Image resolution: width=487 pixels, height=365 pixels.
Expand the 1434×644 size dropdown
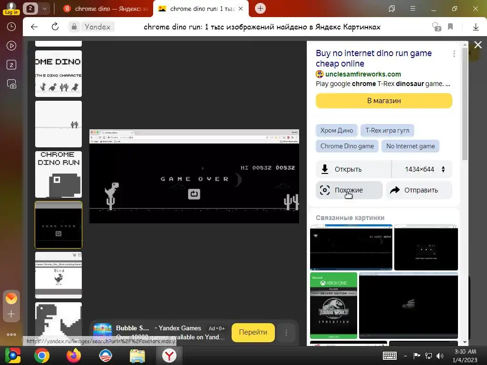pyautogui.click(x=422, y=169)
